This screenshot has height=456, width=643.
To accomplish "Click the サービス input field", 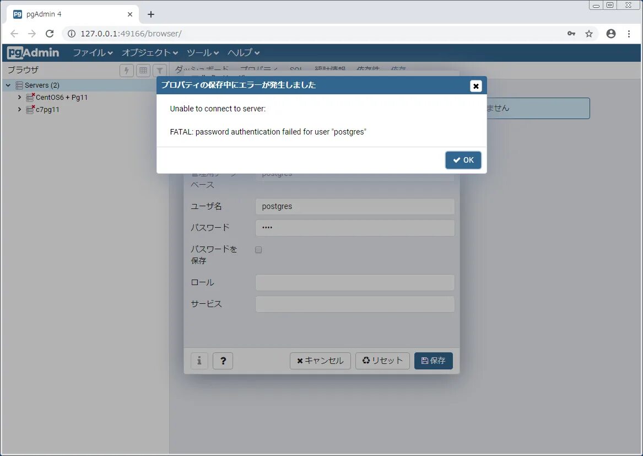I will [x=355, y=304].
